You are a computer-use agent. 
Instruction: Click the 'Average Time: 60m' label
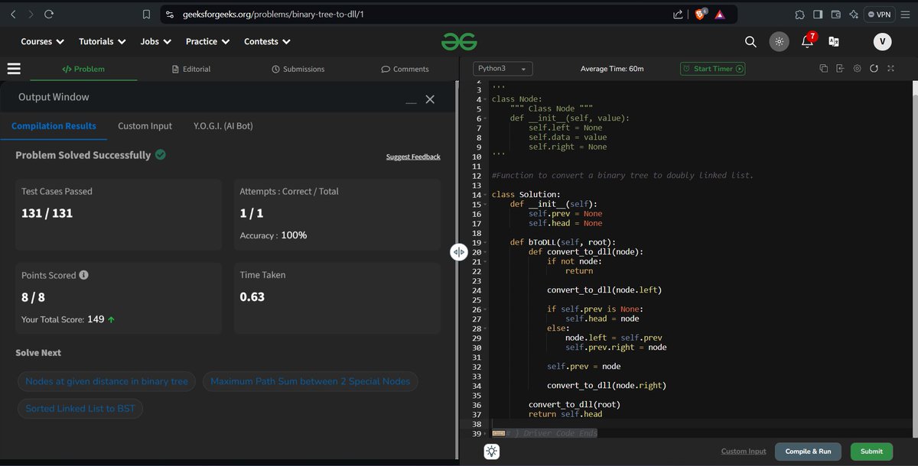612,69
